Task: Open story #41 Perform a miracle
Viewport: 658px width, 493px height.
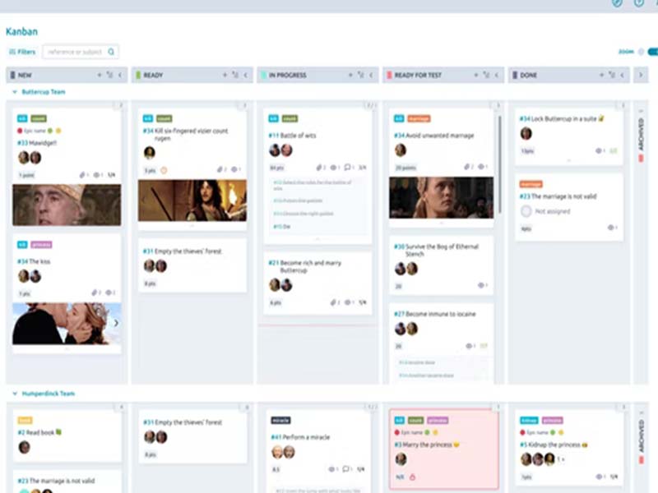Action: pos(300,437)
